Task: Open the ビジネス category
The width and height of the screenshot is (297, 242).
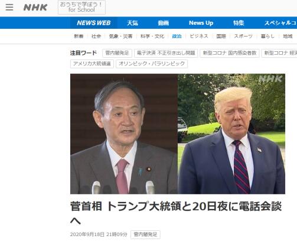Action: (199, 36)
